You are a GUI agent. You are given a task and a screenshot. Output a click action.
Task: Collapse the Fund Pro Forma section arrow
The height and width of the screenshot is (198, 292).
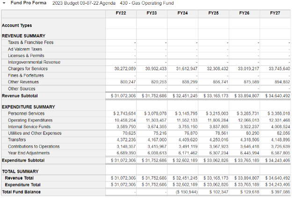4,3
